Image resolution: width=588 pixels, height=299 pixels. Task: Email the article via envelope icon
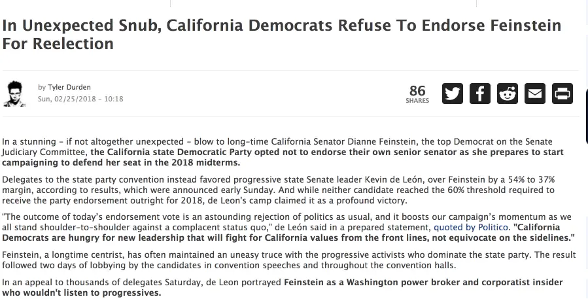tap(535, 93)
